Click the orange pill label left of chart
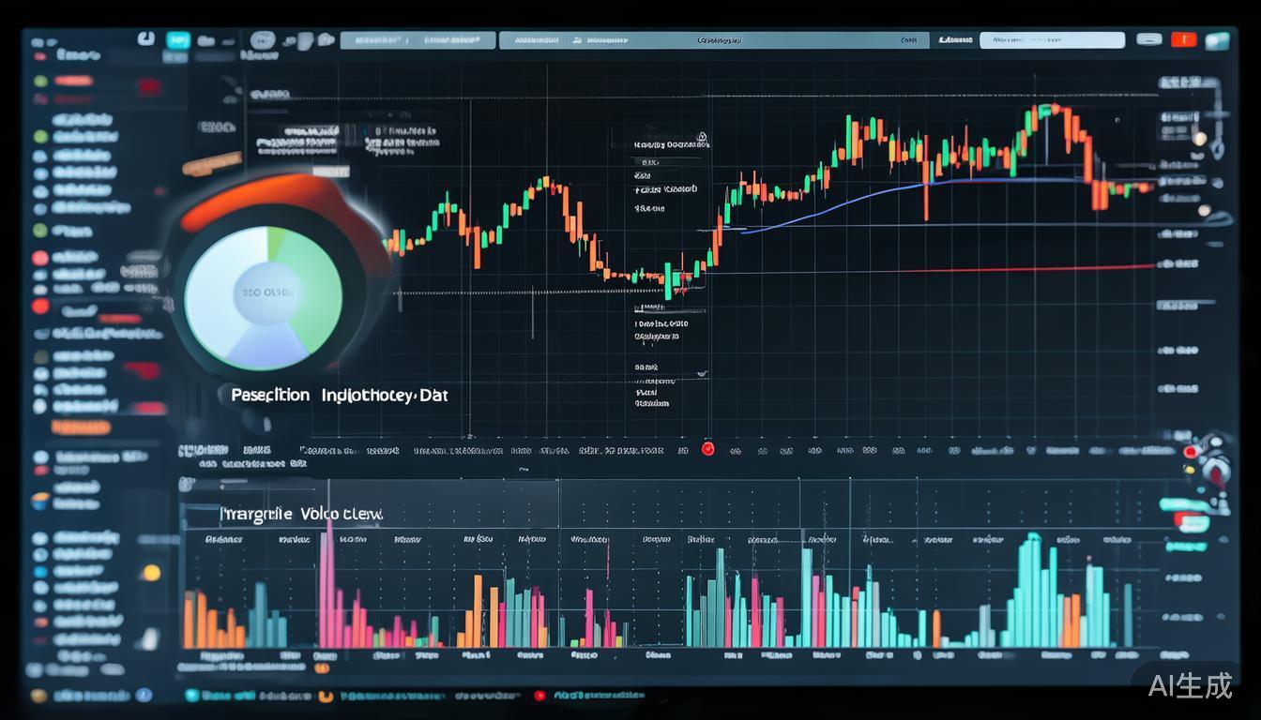Image resolution: width=1261 pixels, height=720 pixels. [x=211, y=166]
